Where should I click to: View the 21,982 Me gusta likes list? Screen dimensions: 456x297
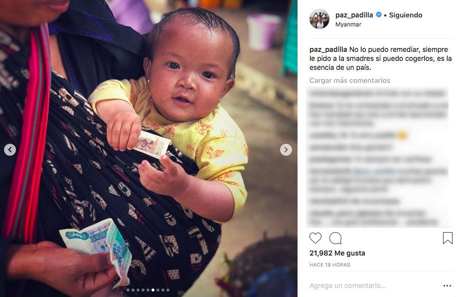click(x=337, y=253)
